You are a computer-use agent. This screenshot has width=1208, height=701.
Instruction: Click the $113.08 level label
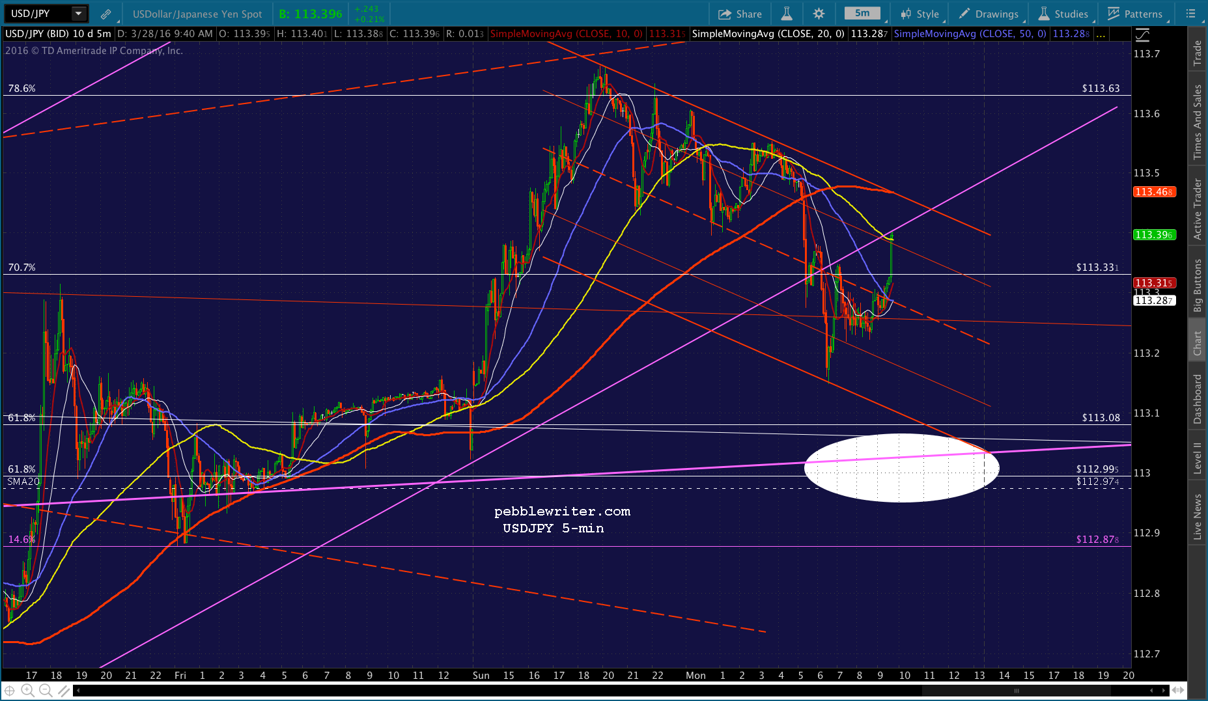pos(1101,418)
